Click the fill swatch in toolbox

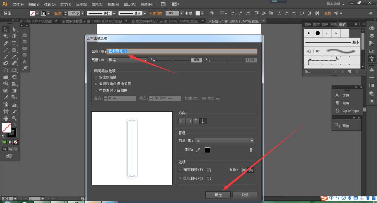[x=6, y=128]
